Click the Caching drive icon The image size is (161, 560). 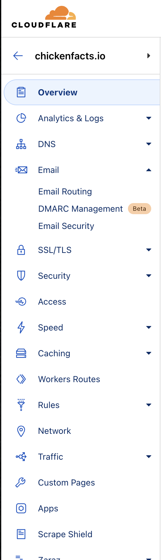[21, 353]
